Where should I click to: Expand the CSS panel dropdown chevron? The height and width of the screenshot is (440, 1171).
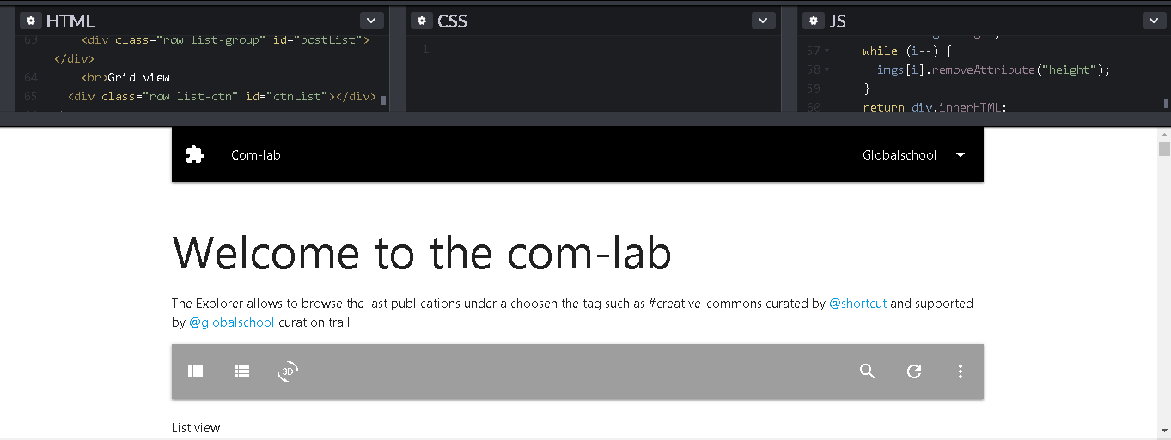pos(763,21)
